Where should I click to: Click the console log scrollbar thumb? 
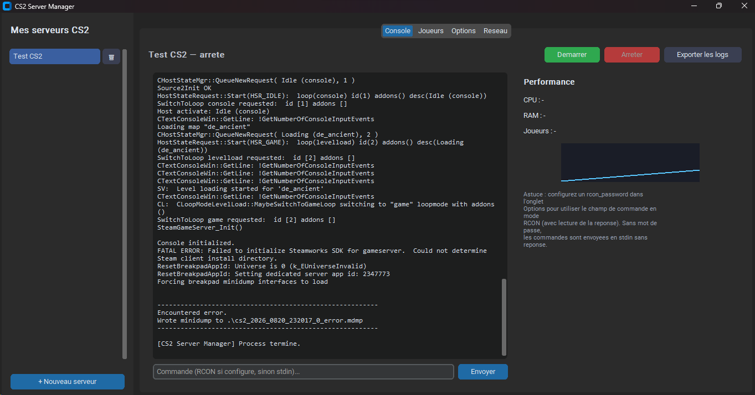(504, 317)
